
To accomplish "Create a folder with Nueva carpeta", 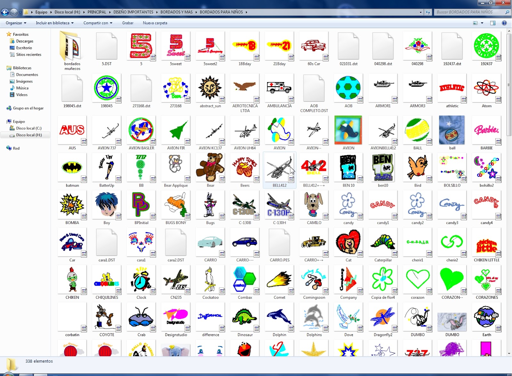I will [x=155, y=23].
